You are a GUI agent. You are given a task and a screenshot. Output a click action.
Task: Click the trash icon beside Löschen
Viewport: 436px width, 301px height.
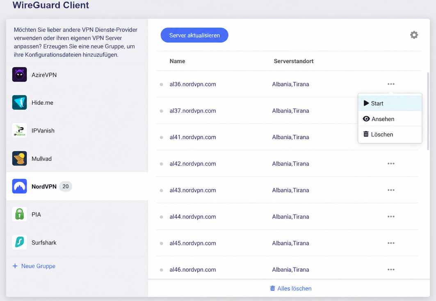click(366, 134)
